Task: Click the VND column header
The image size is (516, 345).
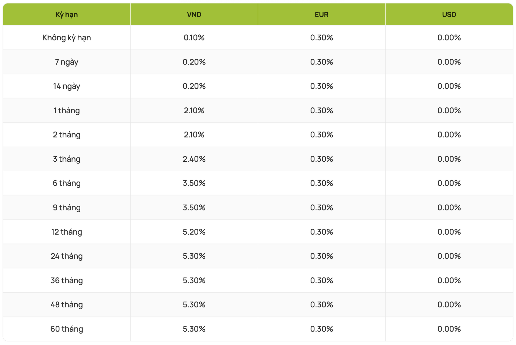Action: [194, 14]
